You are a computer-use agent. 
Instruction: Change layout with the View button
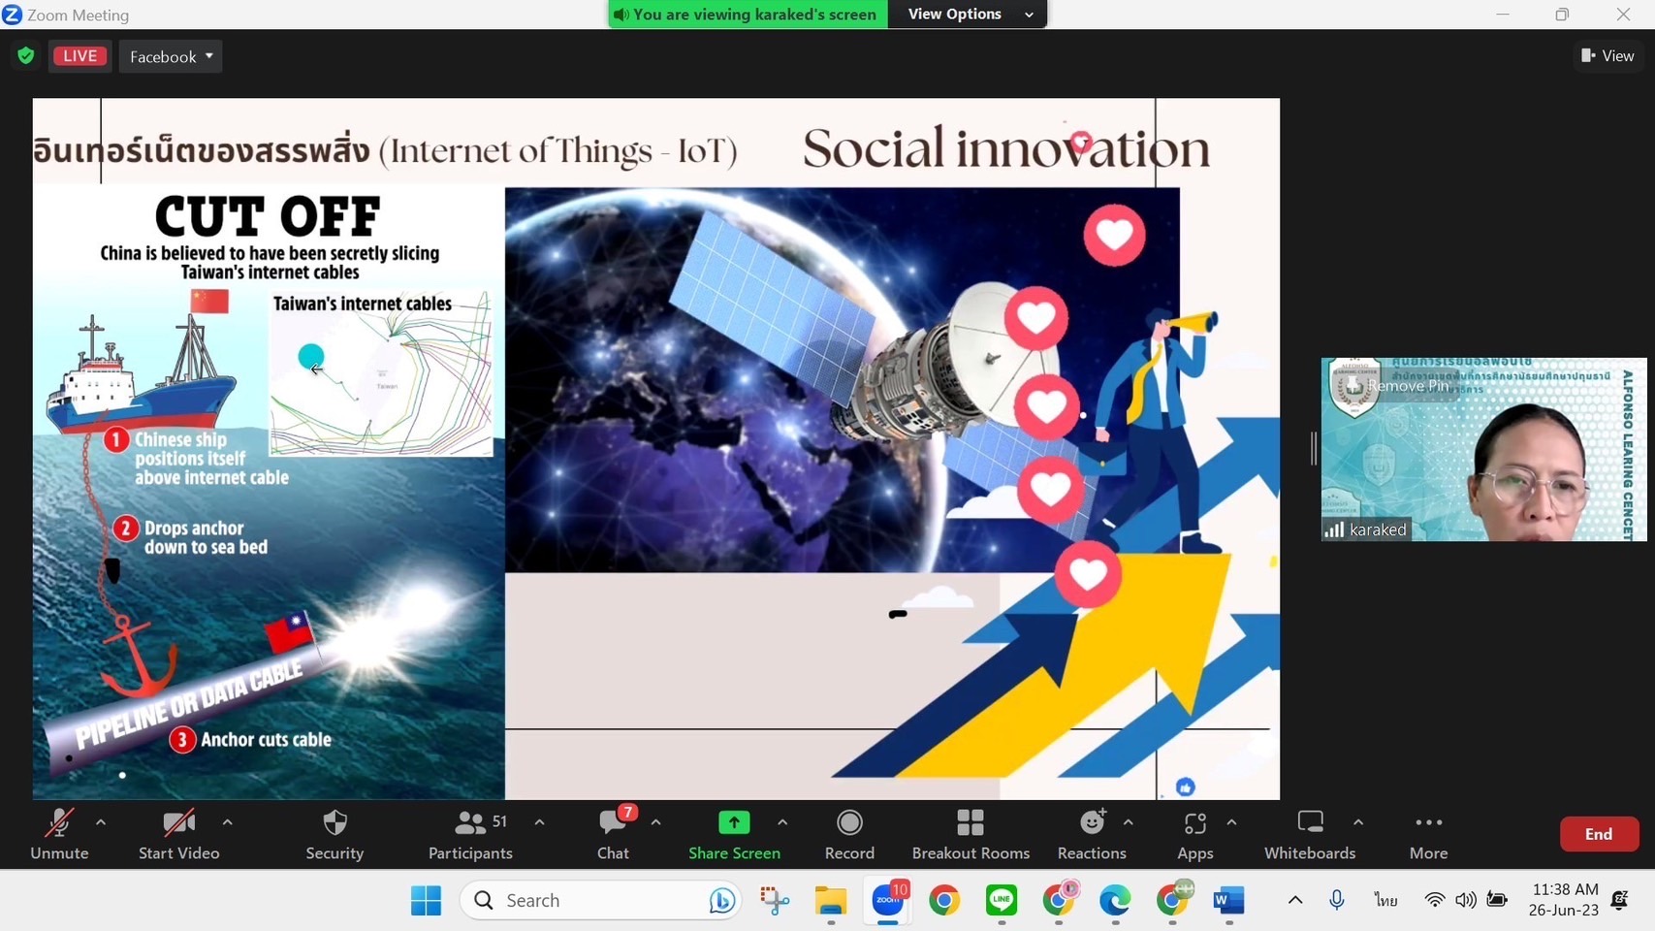click(1607, 56)
